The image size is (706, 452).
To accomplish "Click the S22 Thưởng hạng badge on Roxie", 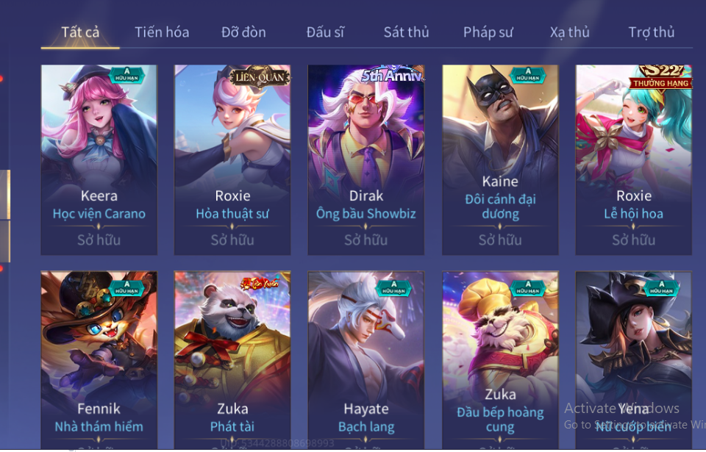I will pos(660,77).
